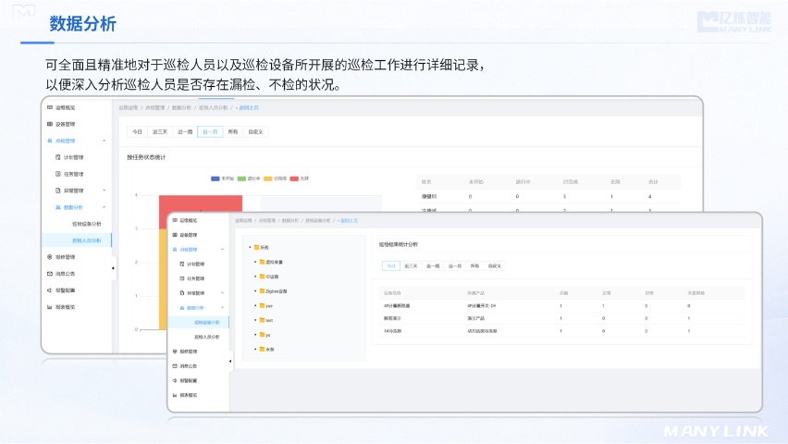
Task: Click 消息公告 icon in back window sidebar
Action: [x=50, y=274]
